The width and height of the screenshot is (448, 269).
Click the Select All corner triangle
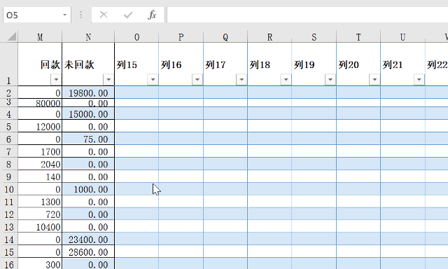pyautogui.click(x=11, y=36)
